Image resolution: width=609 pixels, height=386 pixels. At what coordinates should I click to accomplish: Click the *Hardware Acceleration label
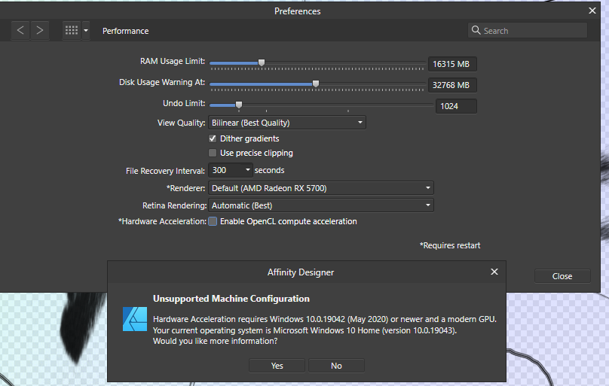pyautogui.click(x=162, y=221)
